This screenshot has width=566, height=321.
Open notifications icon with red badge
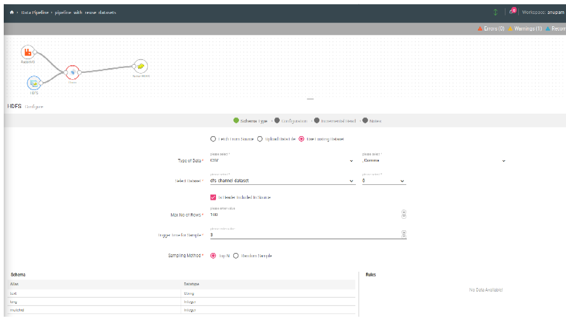pyautogui.click(x=512, y=12)
